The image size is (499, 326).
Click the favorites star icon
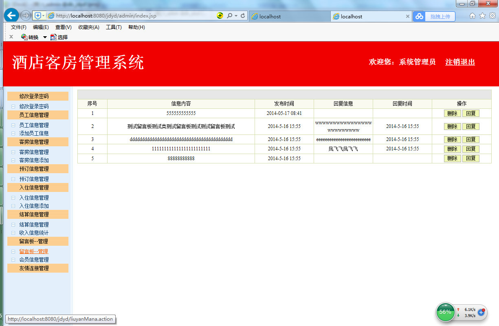tap(482, 16)
